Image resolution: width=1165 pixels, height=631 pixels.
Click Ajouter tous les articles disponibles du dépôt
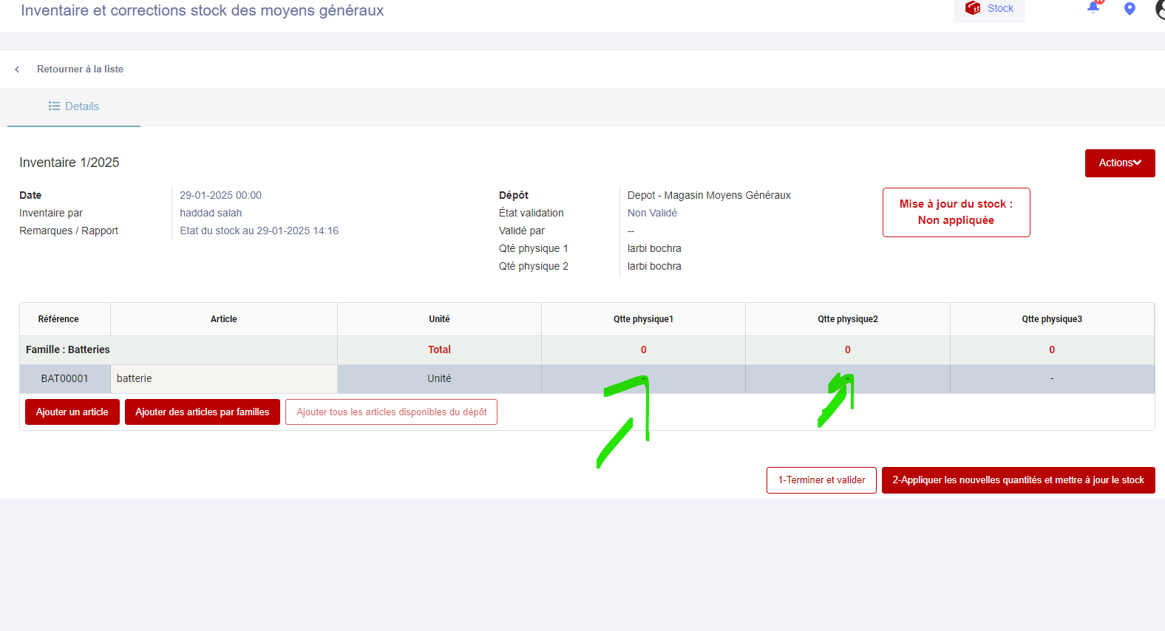(391, 412)
